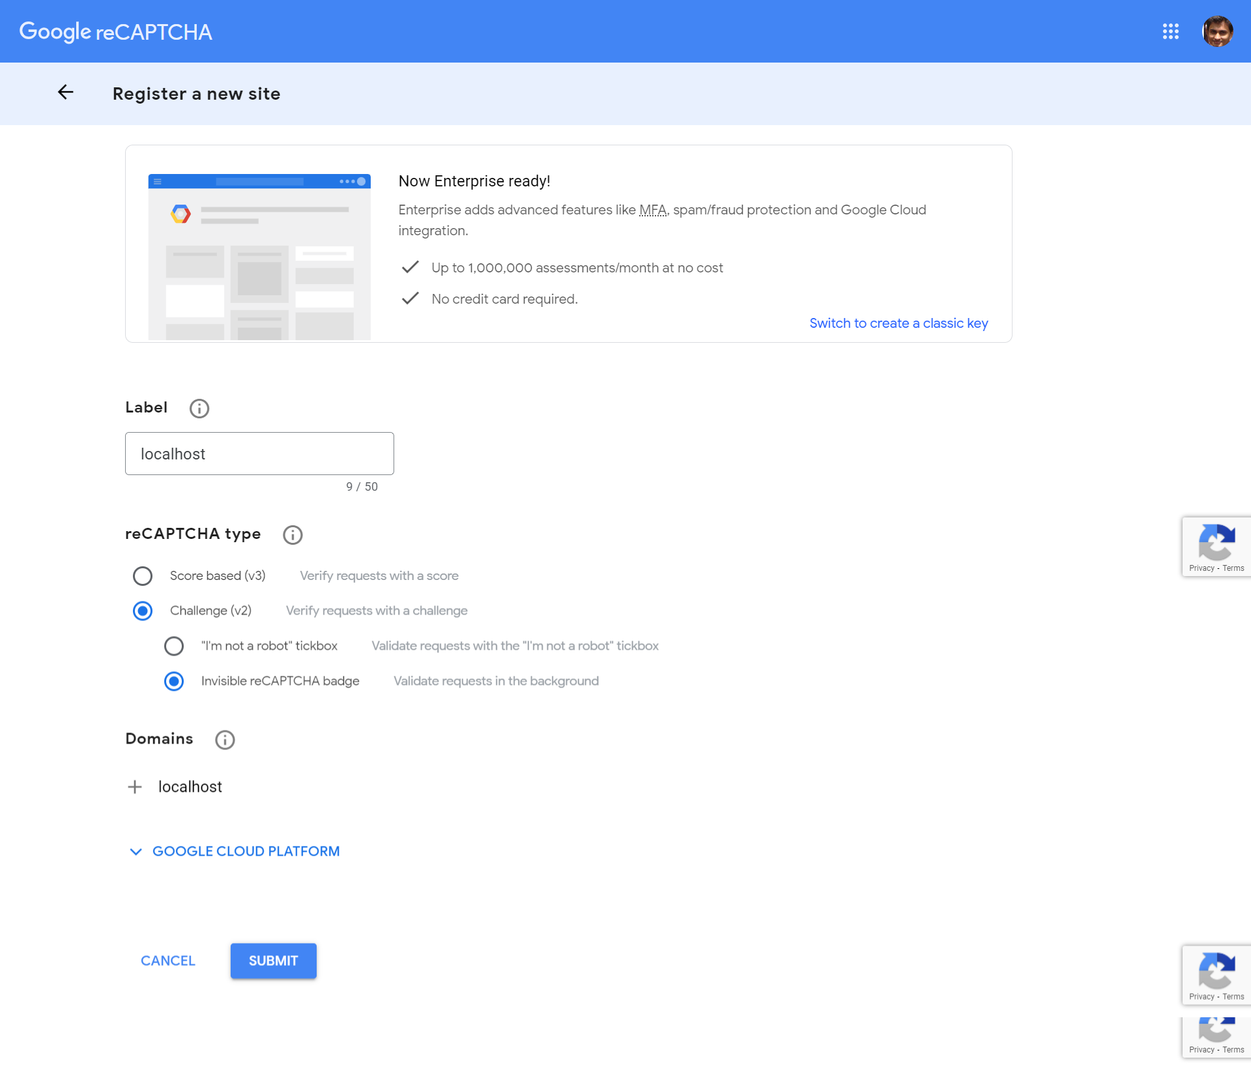Open Switch to create a classic key link
This screenshot has height=1072, width=1251.
(899, 323)
